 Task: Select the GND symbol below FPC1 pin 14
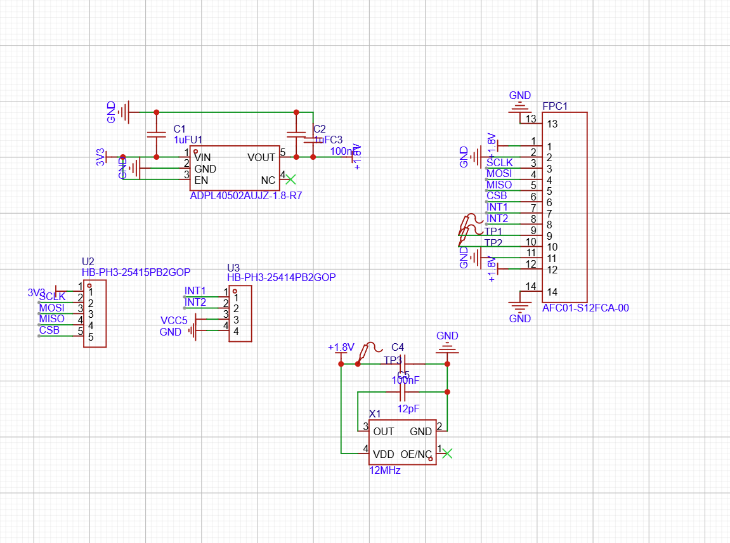(x=520, y=308)
